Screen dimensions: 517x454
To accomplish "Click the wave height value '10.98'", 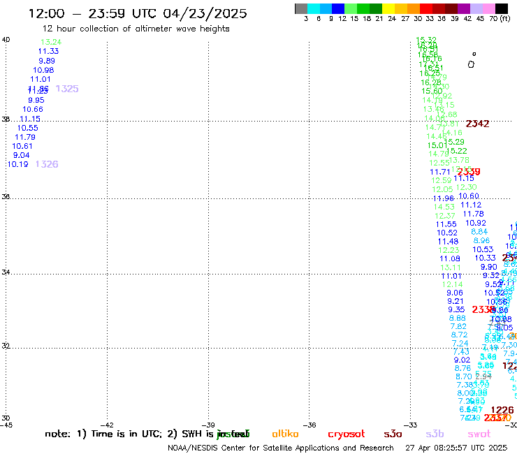I will [43, 70].
